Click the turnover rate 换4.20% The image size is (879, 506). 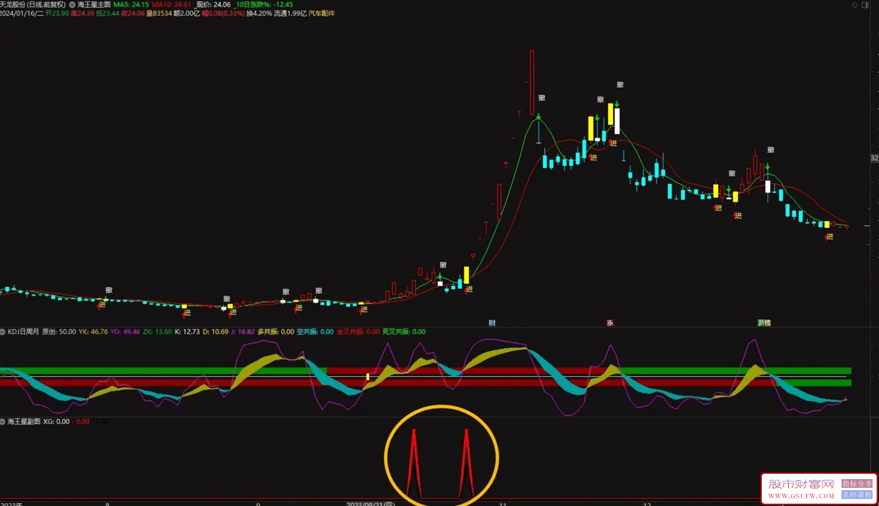tap(259, 13)
